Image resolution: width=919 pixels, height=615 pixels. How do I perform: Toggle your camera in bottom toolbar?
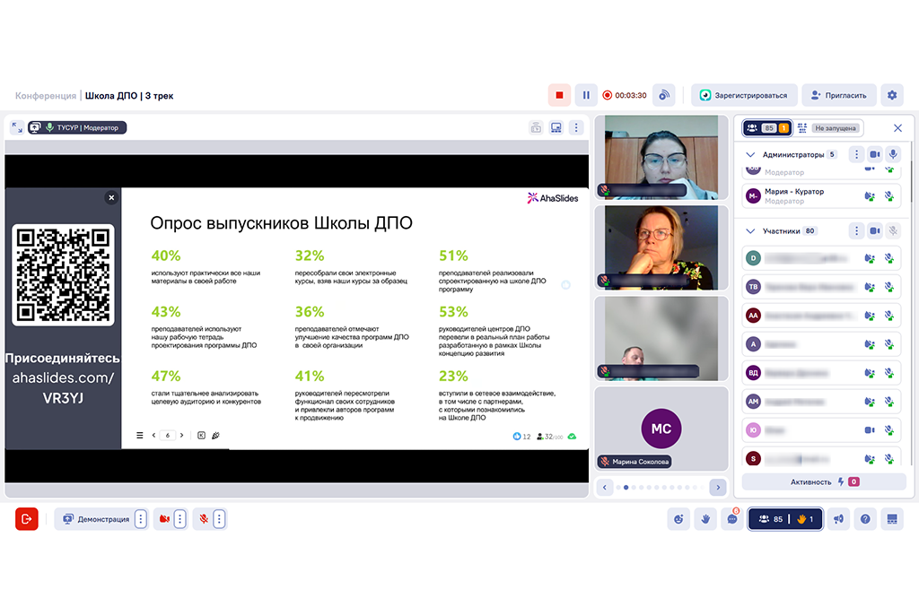point(164,519)
